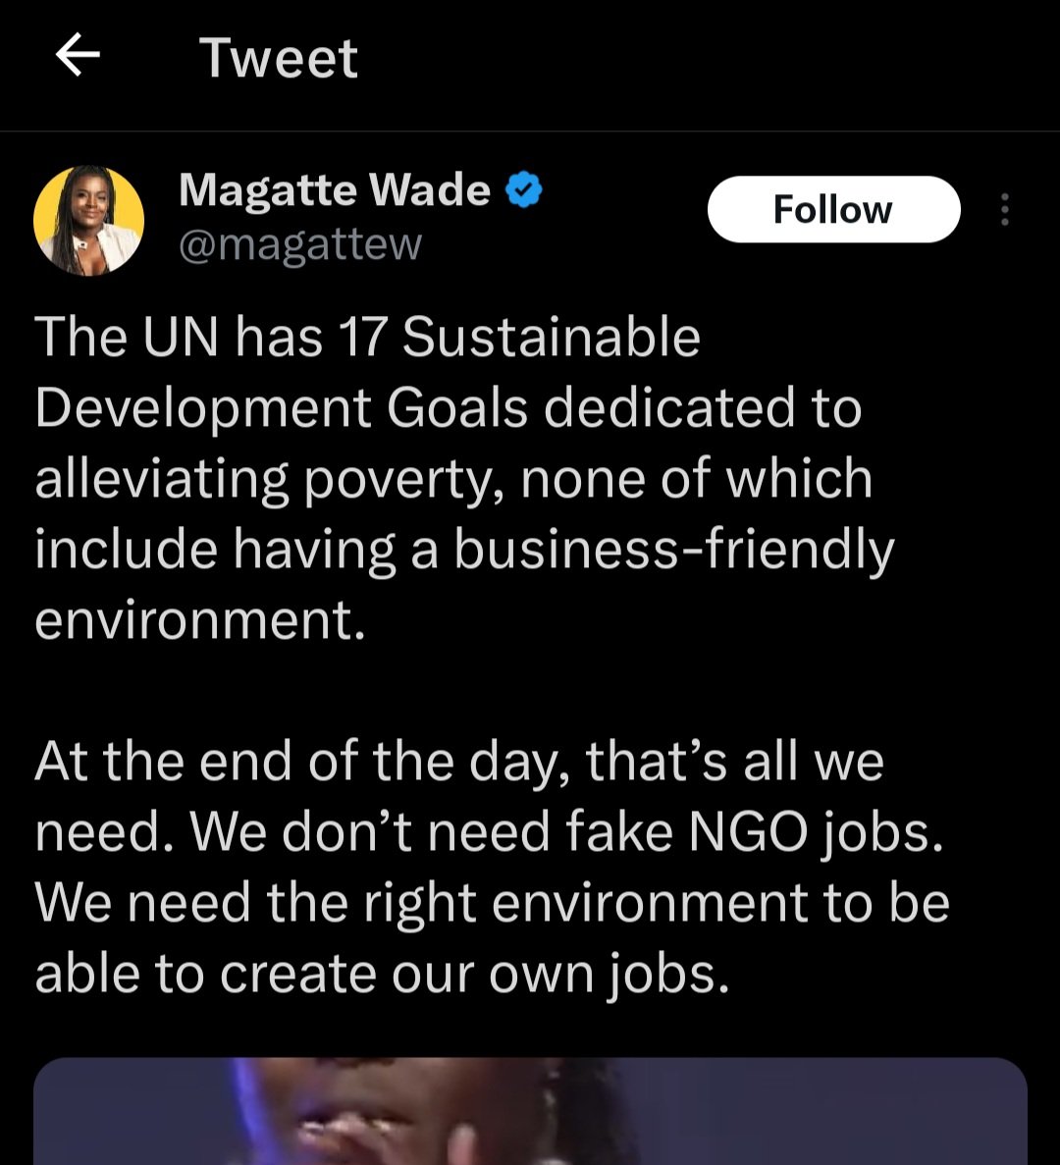
Task: Tap the Tweet header title
Action: click(x=279, y=58)
